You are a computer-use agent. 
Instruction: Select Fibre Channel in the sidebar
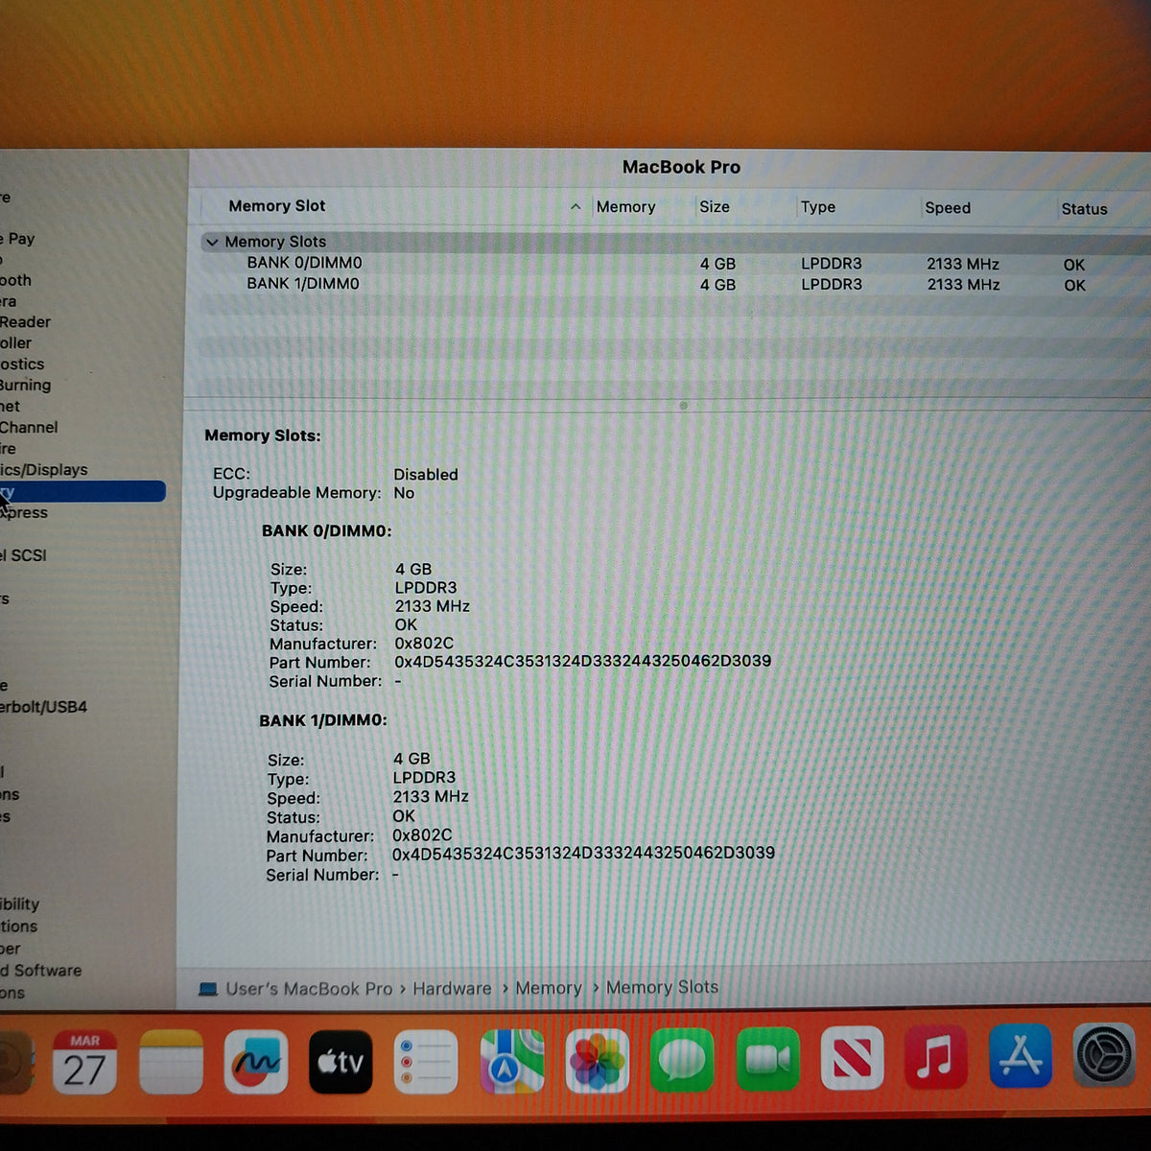coord(29,428)
